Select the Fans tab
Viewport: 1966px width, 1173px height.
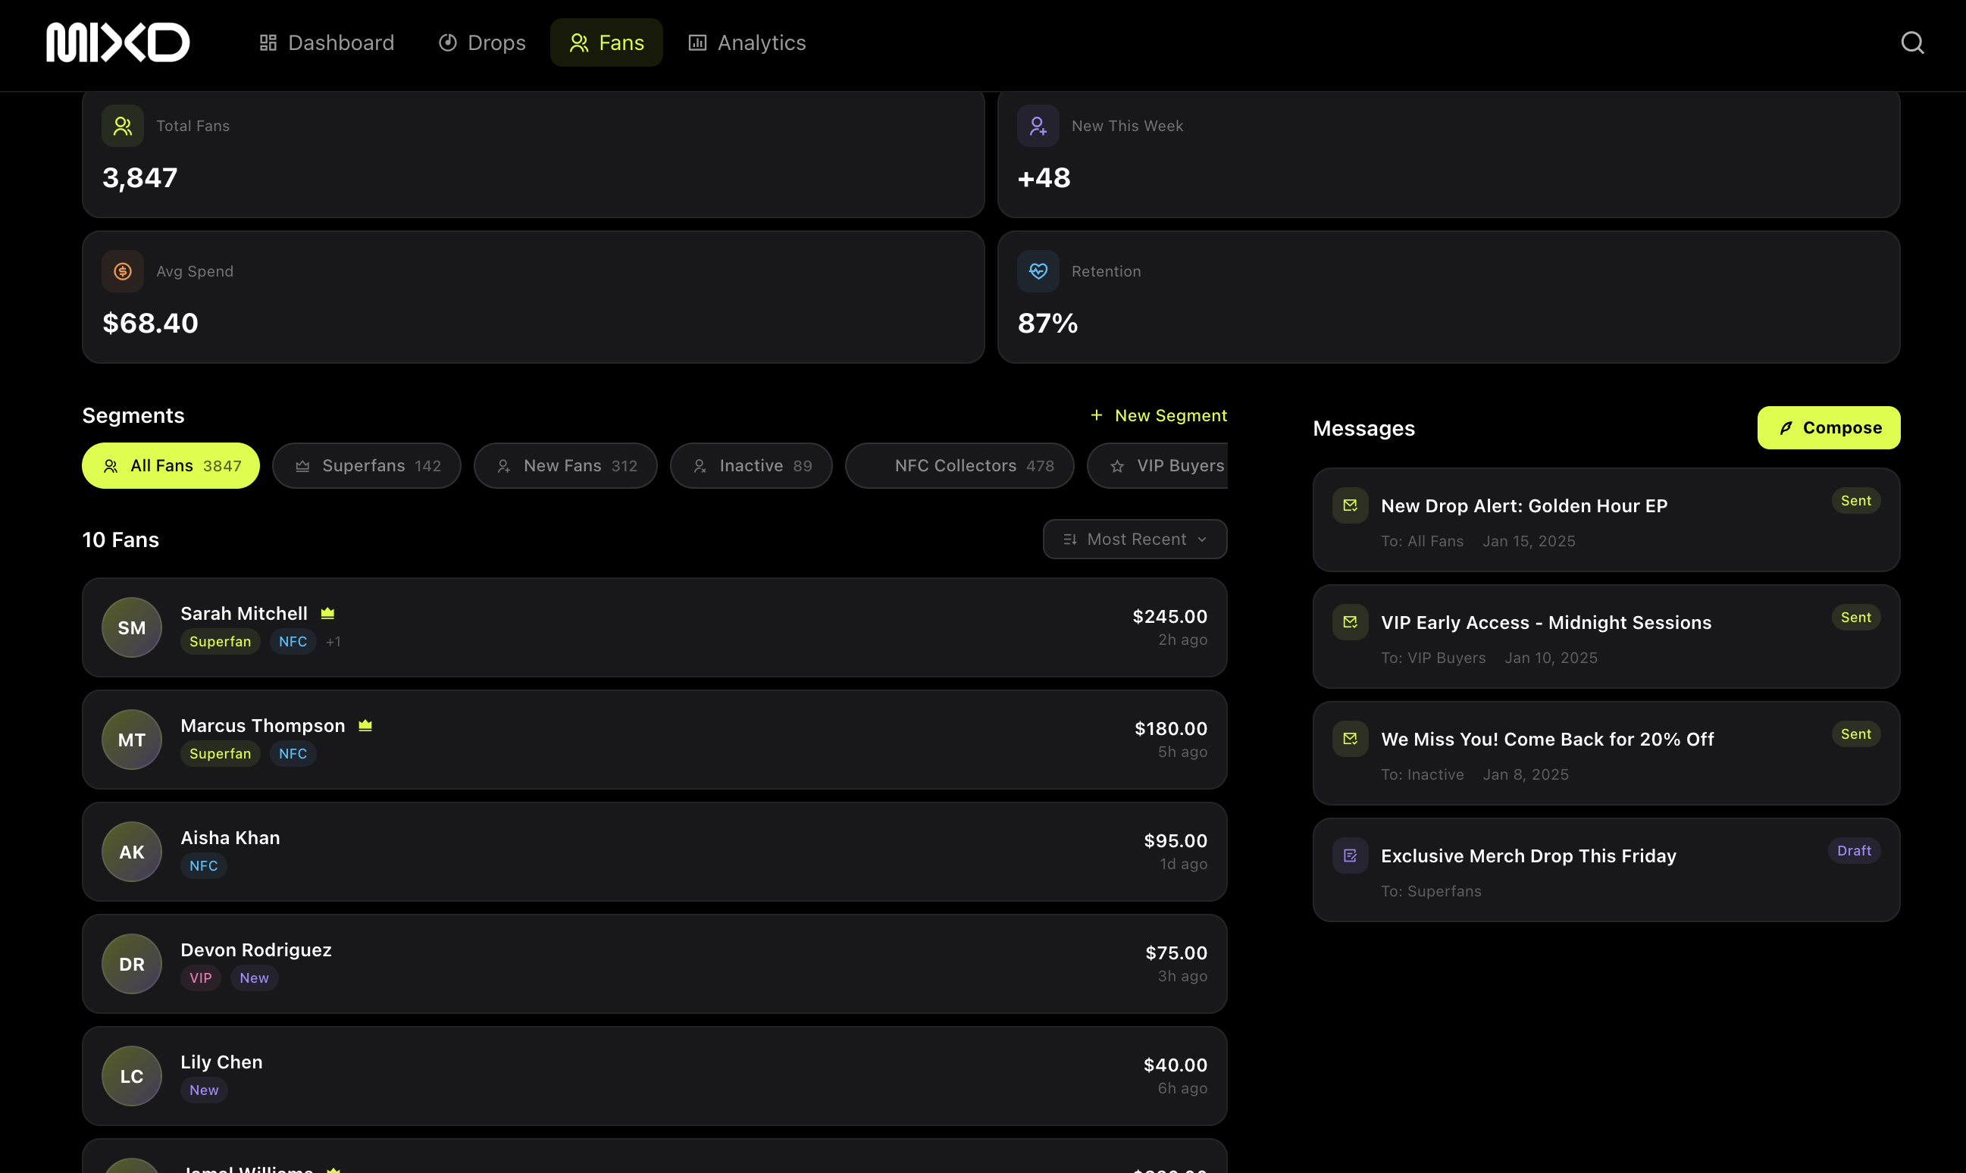[x=606, y=42]
